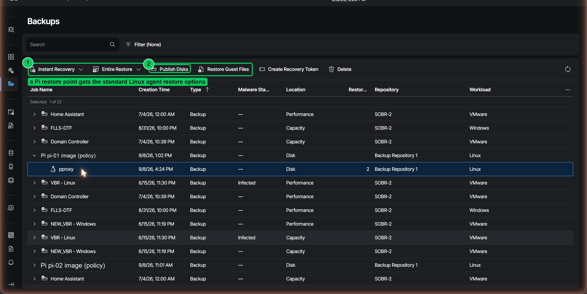Open the Instant Recovery dropdown

coord(81,69)
